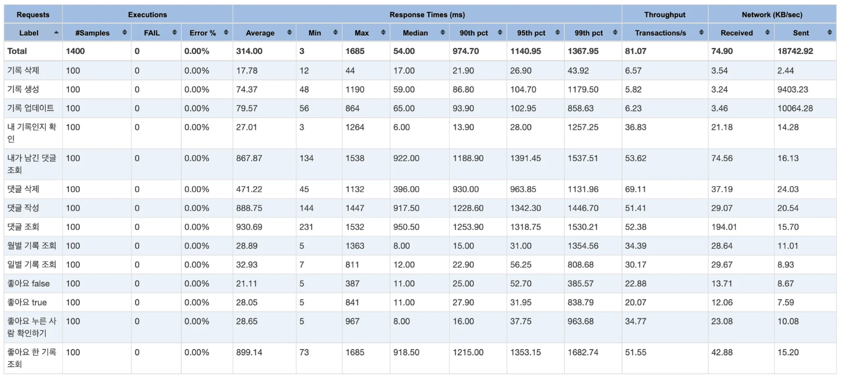Image resolution: width=847 pixels, height=383 pixels.
Task: Click sort icon next to FAIL header
Action: click(x=175, y=33)
